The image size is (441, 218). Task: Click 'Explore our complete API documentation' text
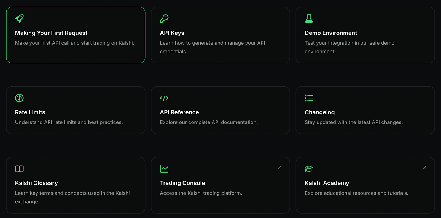(x=209, y=122)
